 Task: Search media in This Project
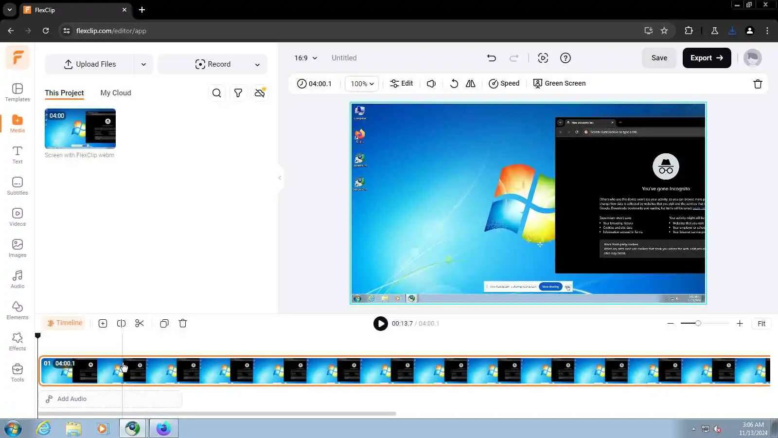(x=217, y=93)
